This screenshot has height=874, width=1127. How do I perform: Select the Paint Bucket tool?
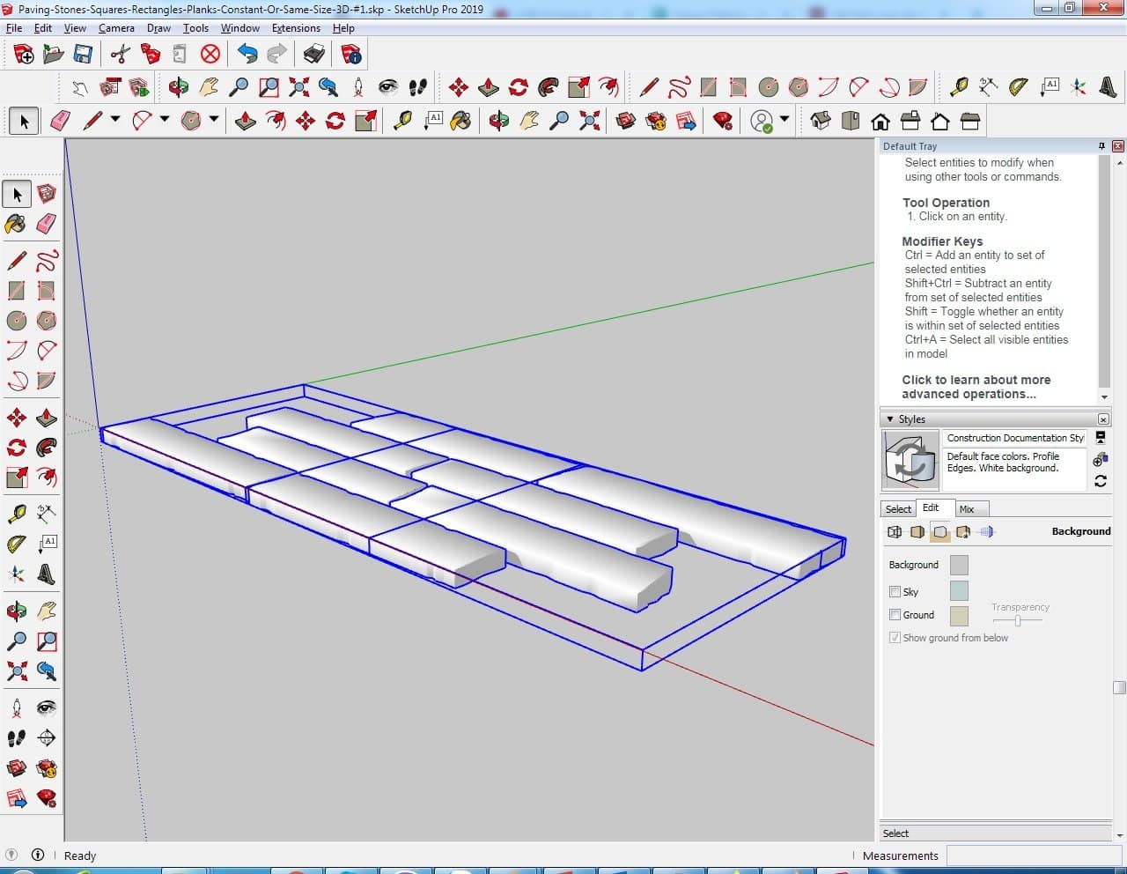pos(17,224)
